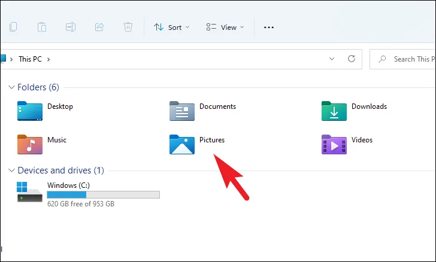This screenshot has height=262, width=436.
Task: Click the Share icon in toolbar
Action: pyautogui.click(x=99, y=27)
